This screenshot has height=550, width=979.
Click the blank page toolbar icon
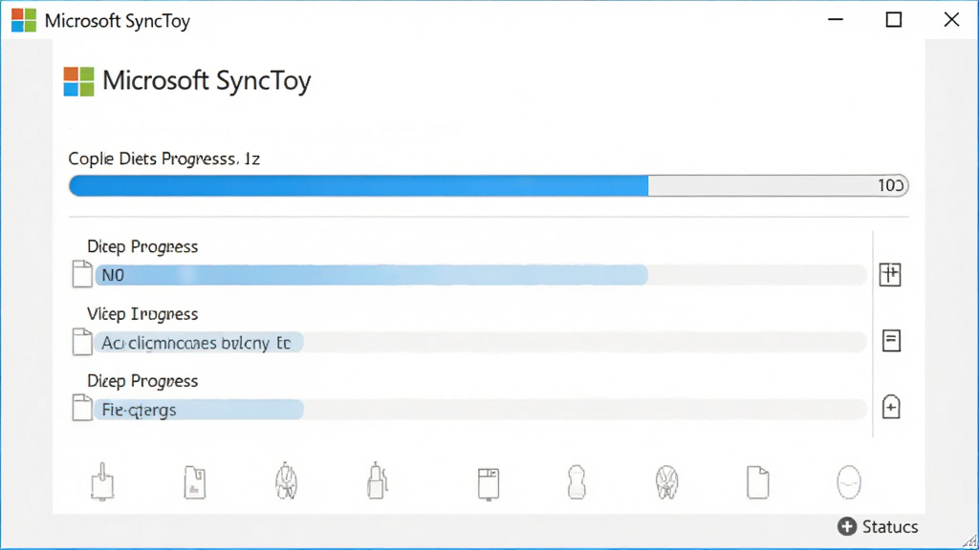click(758, 482)
